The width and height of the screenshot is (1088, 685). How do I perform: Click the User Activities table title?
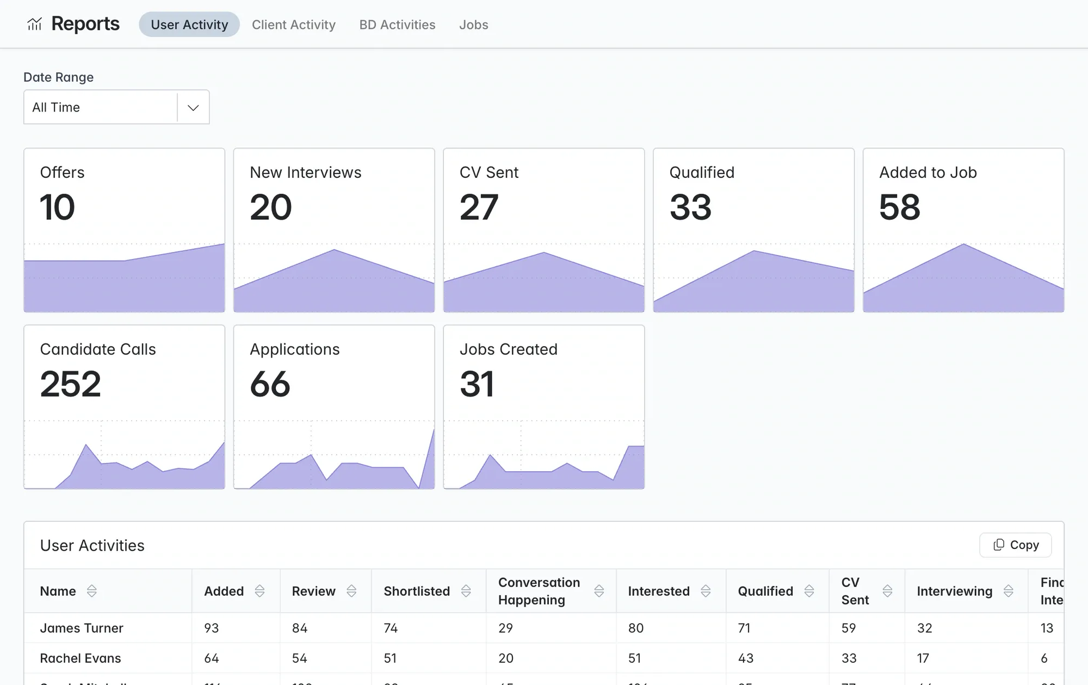[x=92, y=545]
